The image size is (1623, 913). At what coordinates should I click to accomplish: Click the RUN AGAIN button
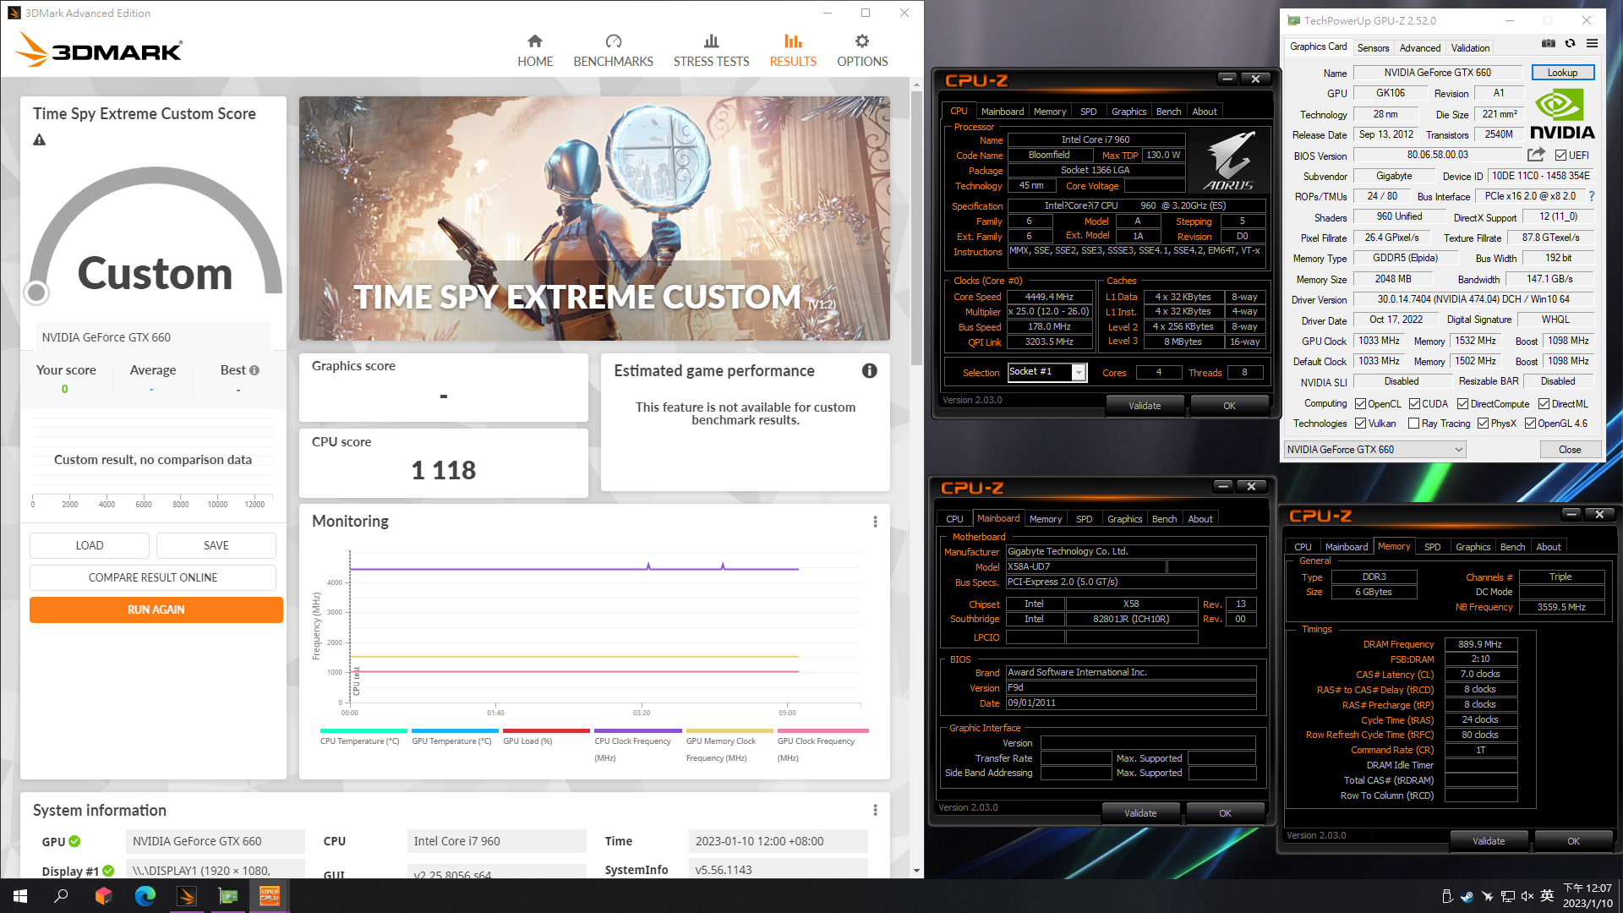point(156,610)
